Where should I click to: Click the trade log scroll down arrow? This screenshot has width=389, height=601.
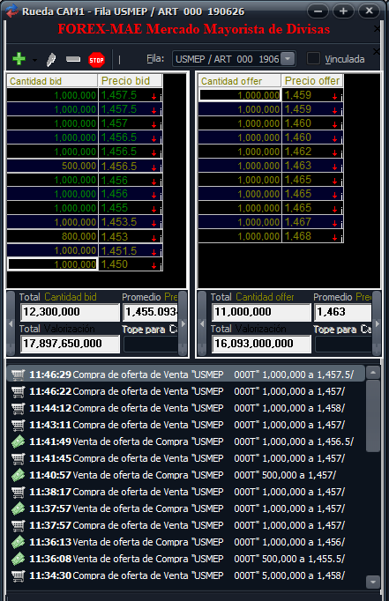click(373, 582)
